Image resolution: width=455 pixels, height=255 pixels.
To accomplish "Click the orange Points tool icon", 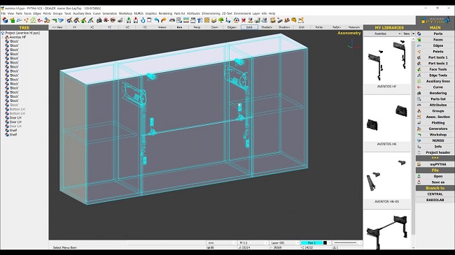I will click(26, 20).
